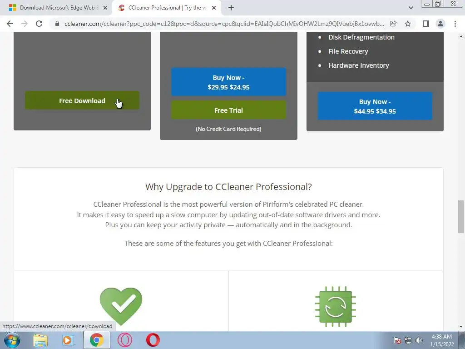Start the Free Trial

[229, 110]
